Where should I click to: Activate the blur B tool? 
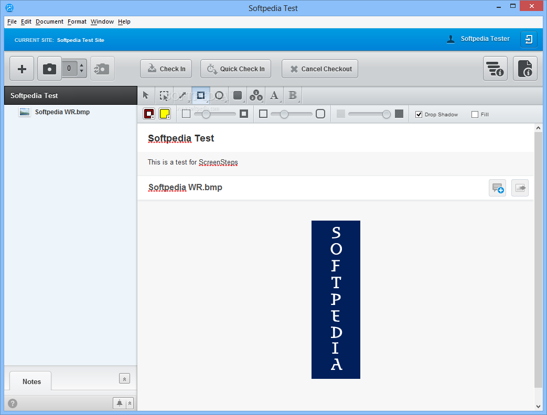[x=293, y=95]
